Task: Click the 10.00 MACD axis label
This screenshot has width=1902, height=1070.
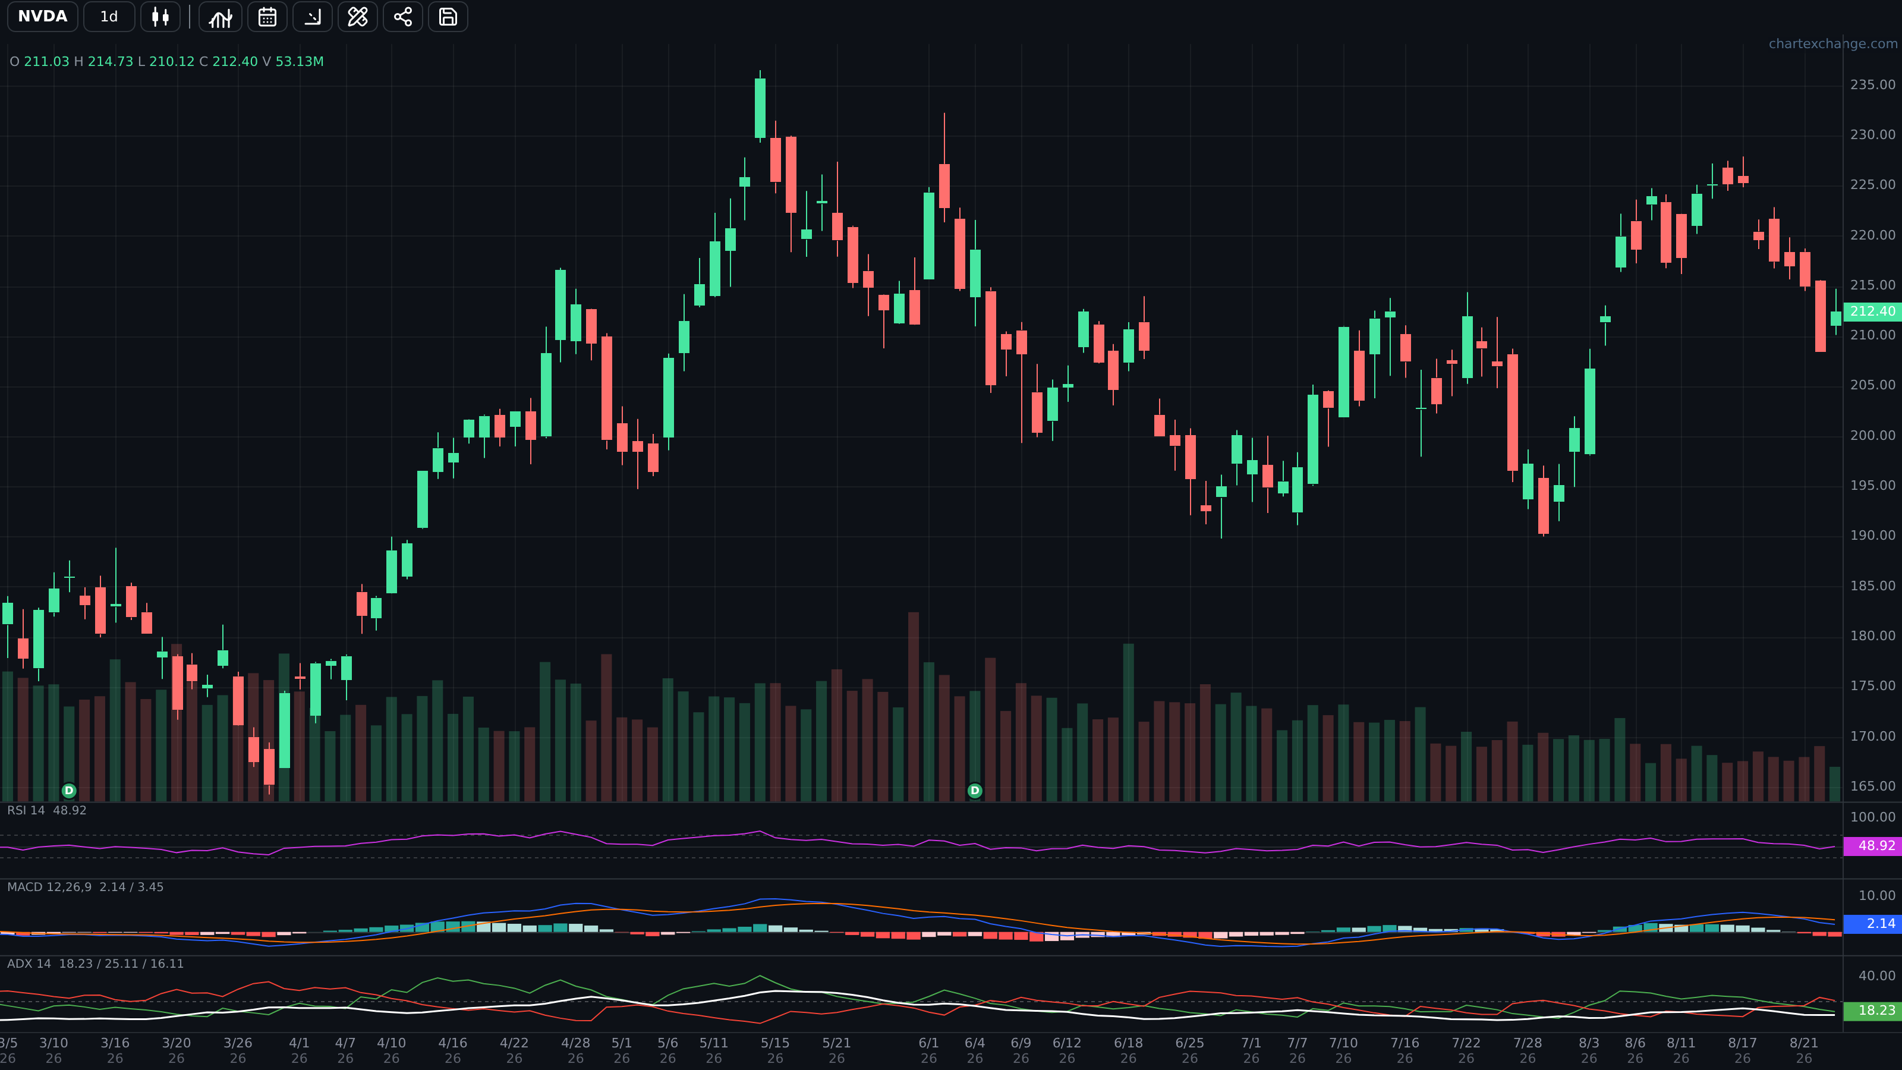Action: (1877, 896)
